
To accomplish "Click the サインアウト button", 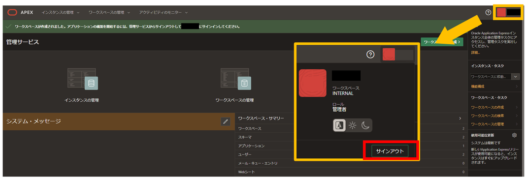I will pos(390,151).
